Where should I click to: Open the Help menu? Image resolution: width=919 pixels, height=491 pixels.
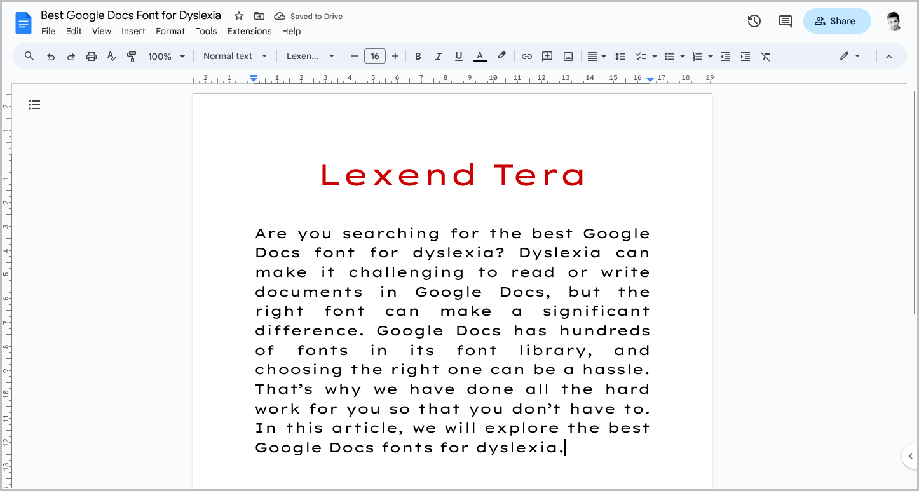[291, 31]
